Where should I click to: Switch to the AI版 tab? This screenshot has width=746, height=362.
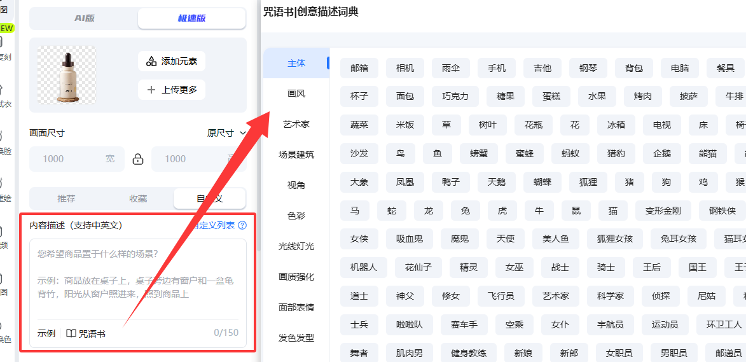click(84, 18)
